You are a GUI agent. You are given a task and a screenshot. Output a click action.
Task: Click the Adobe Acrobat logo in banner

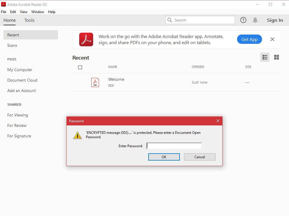pyautogui.click(x=86, y=39)
